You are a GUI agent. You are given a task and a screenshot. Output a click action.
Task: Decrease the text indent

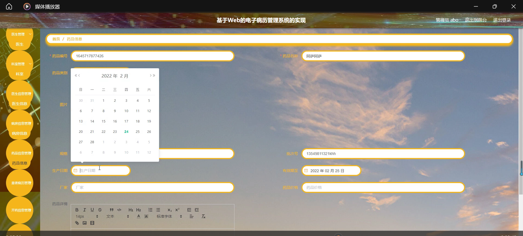(189, 210)
